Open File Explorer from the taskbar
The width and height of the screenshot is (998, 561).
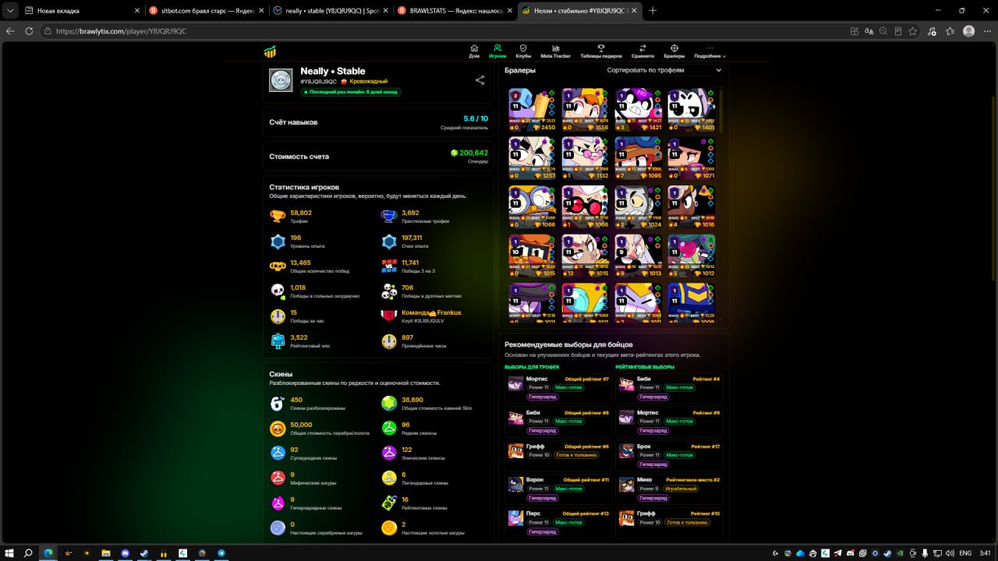pyautogui.click(x=105, y=552)
